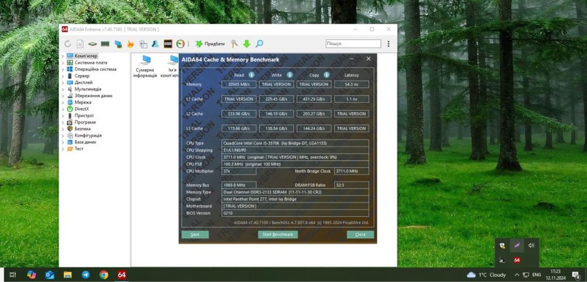Screen dimensions: 587x282
Task: Minimize the Cache & Memory Benchmark dialog
Action: [352, 59]
